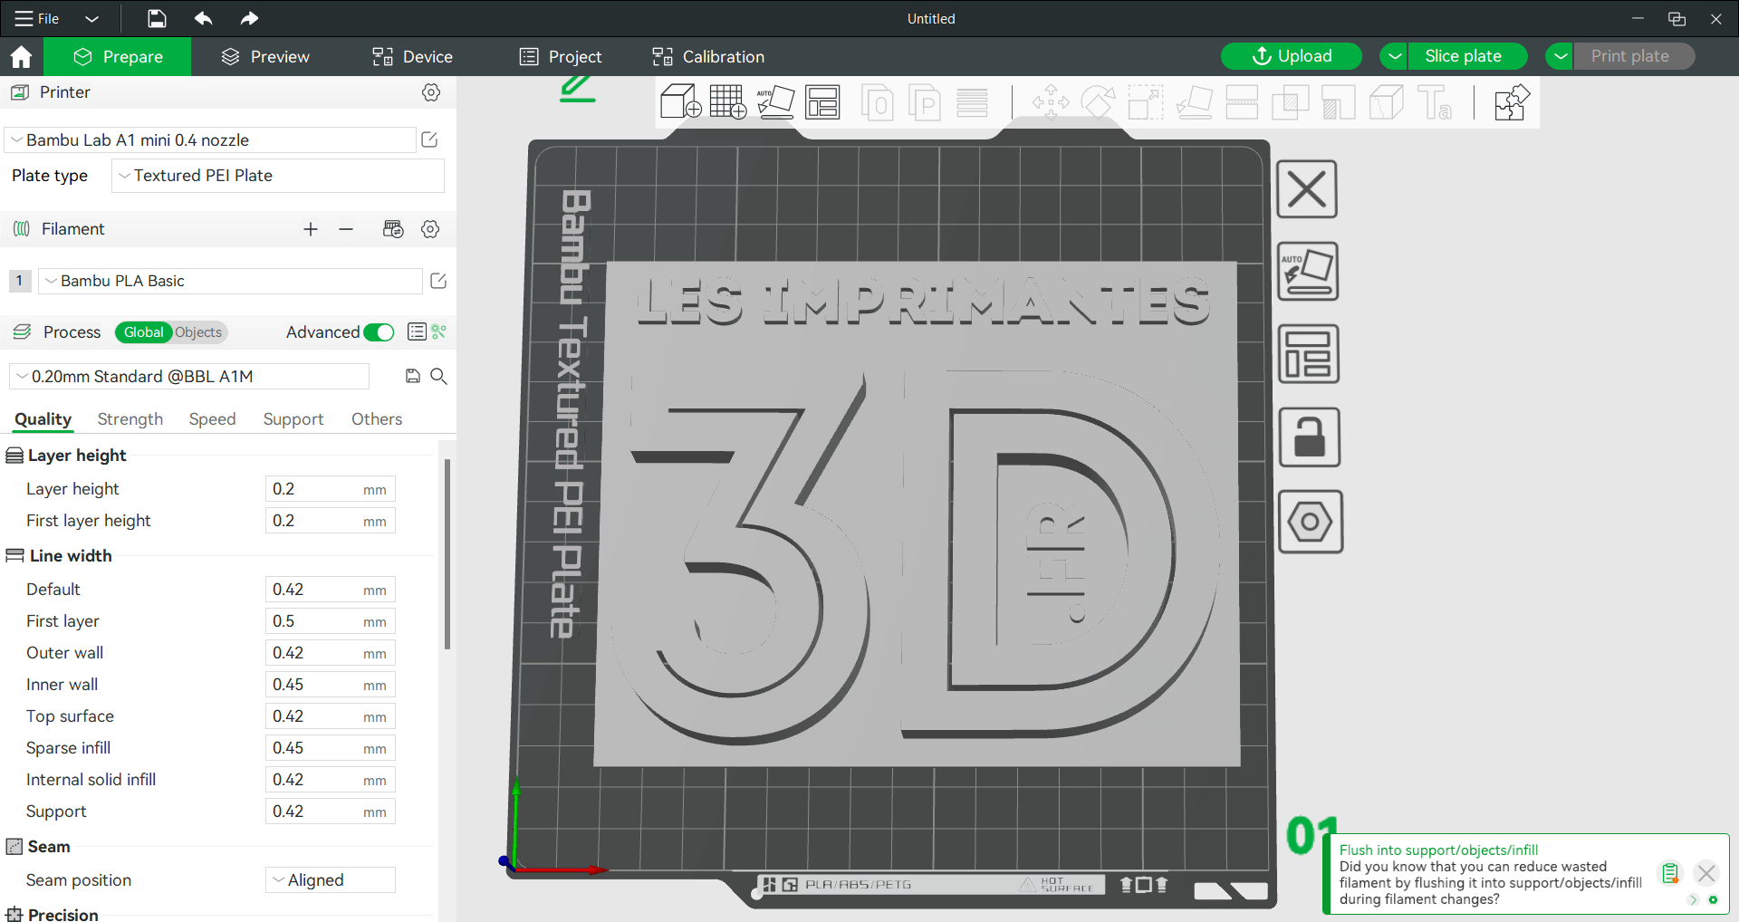Click the Redo arrow
The width and height of the screenshot is (1739, 922).
(x=249, y=18)
